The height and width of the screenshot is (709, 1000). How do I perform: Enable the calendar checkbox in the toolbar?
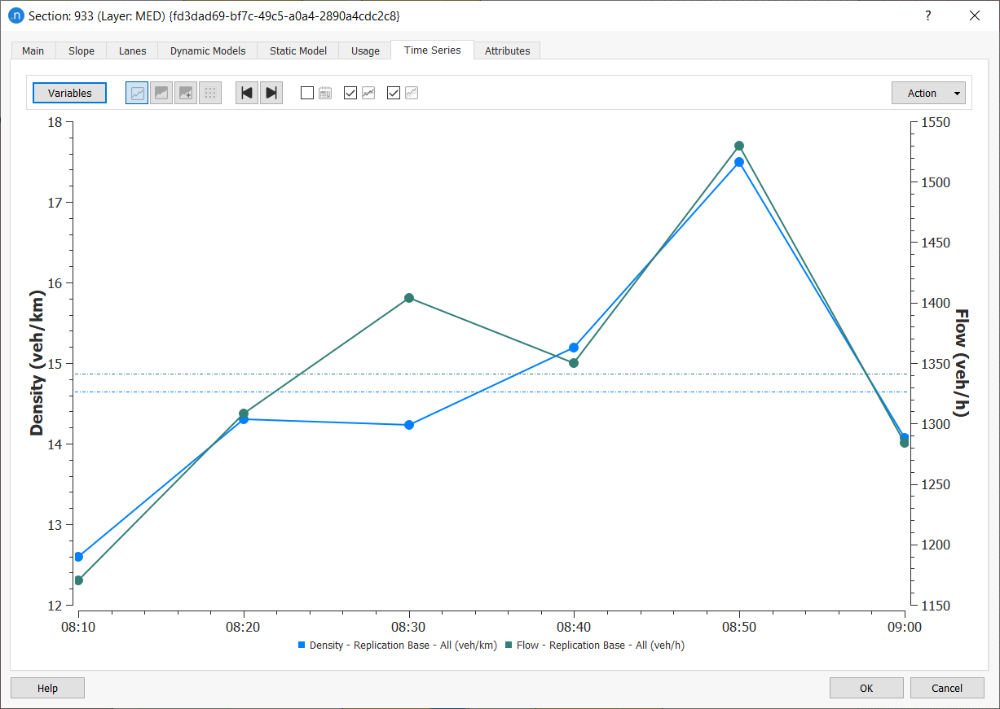[x=307, y=93]
